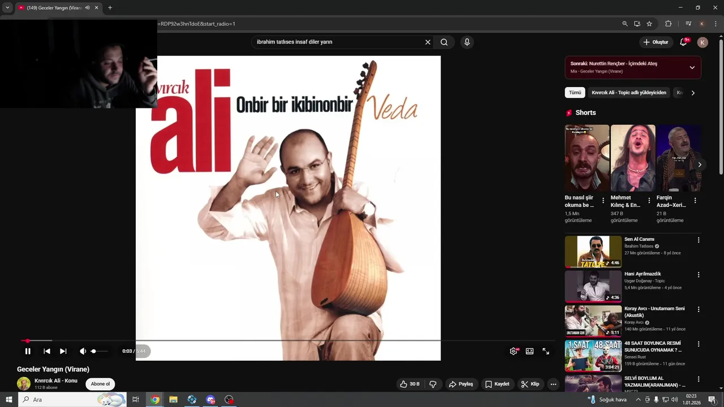Open the Kıvırcık Ali - Konu channel name

click(56, 381)
